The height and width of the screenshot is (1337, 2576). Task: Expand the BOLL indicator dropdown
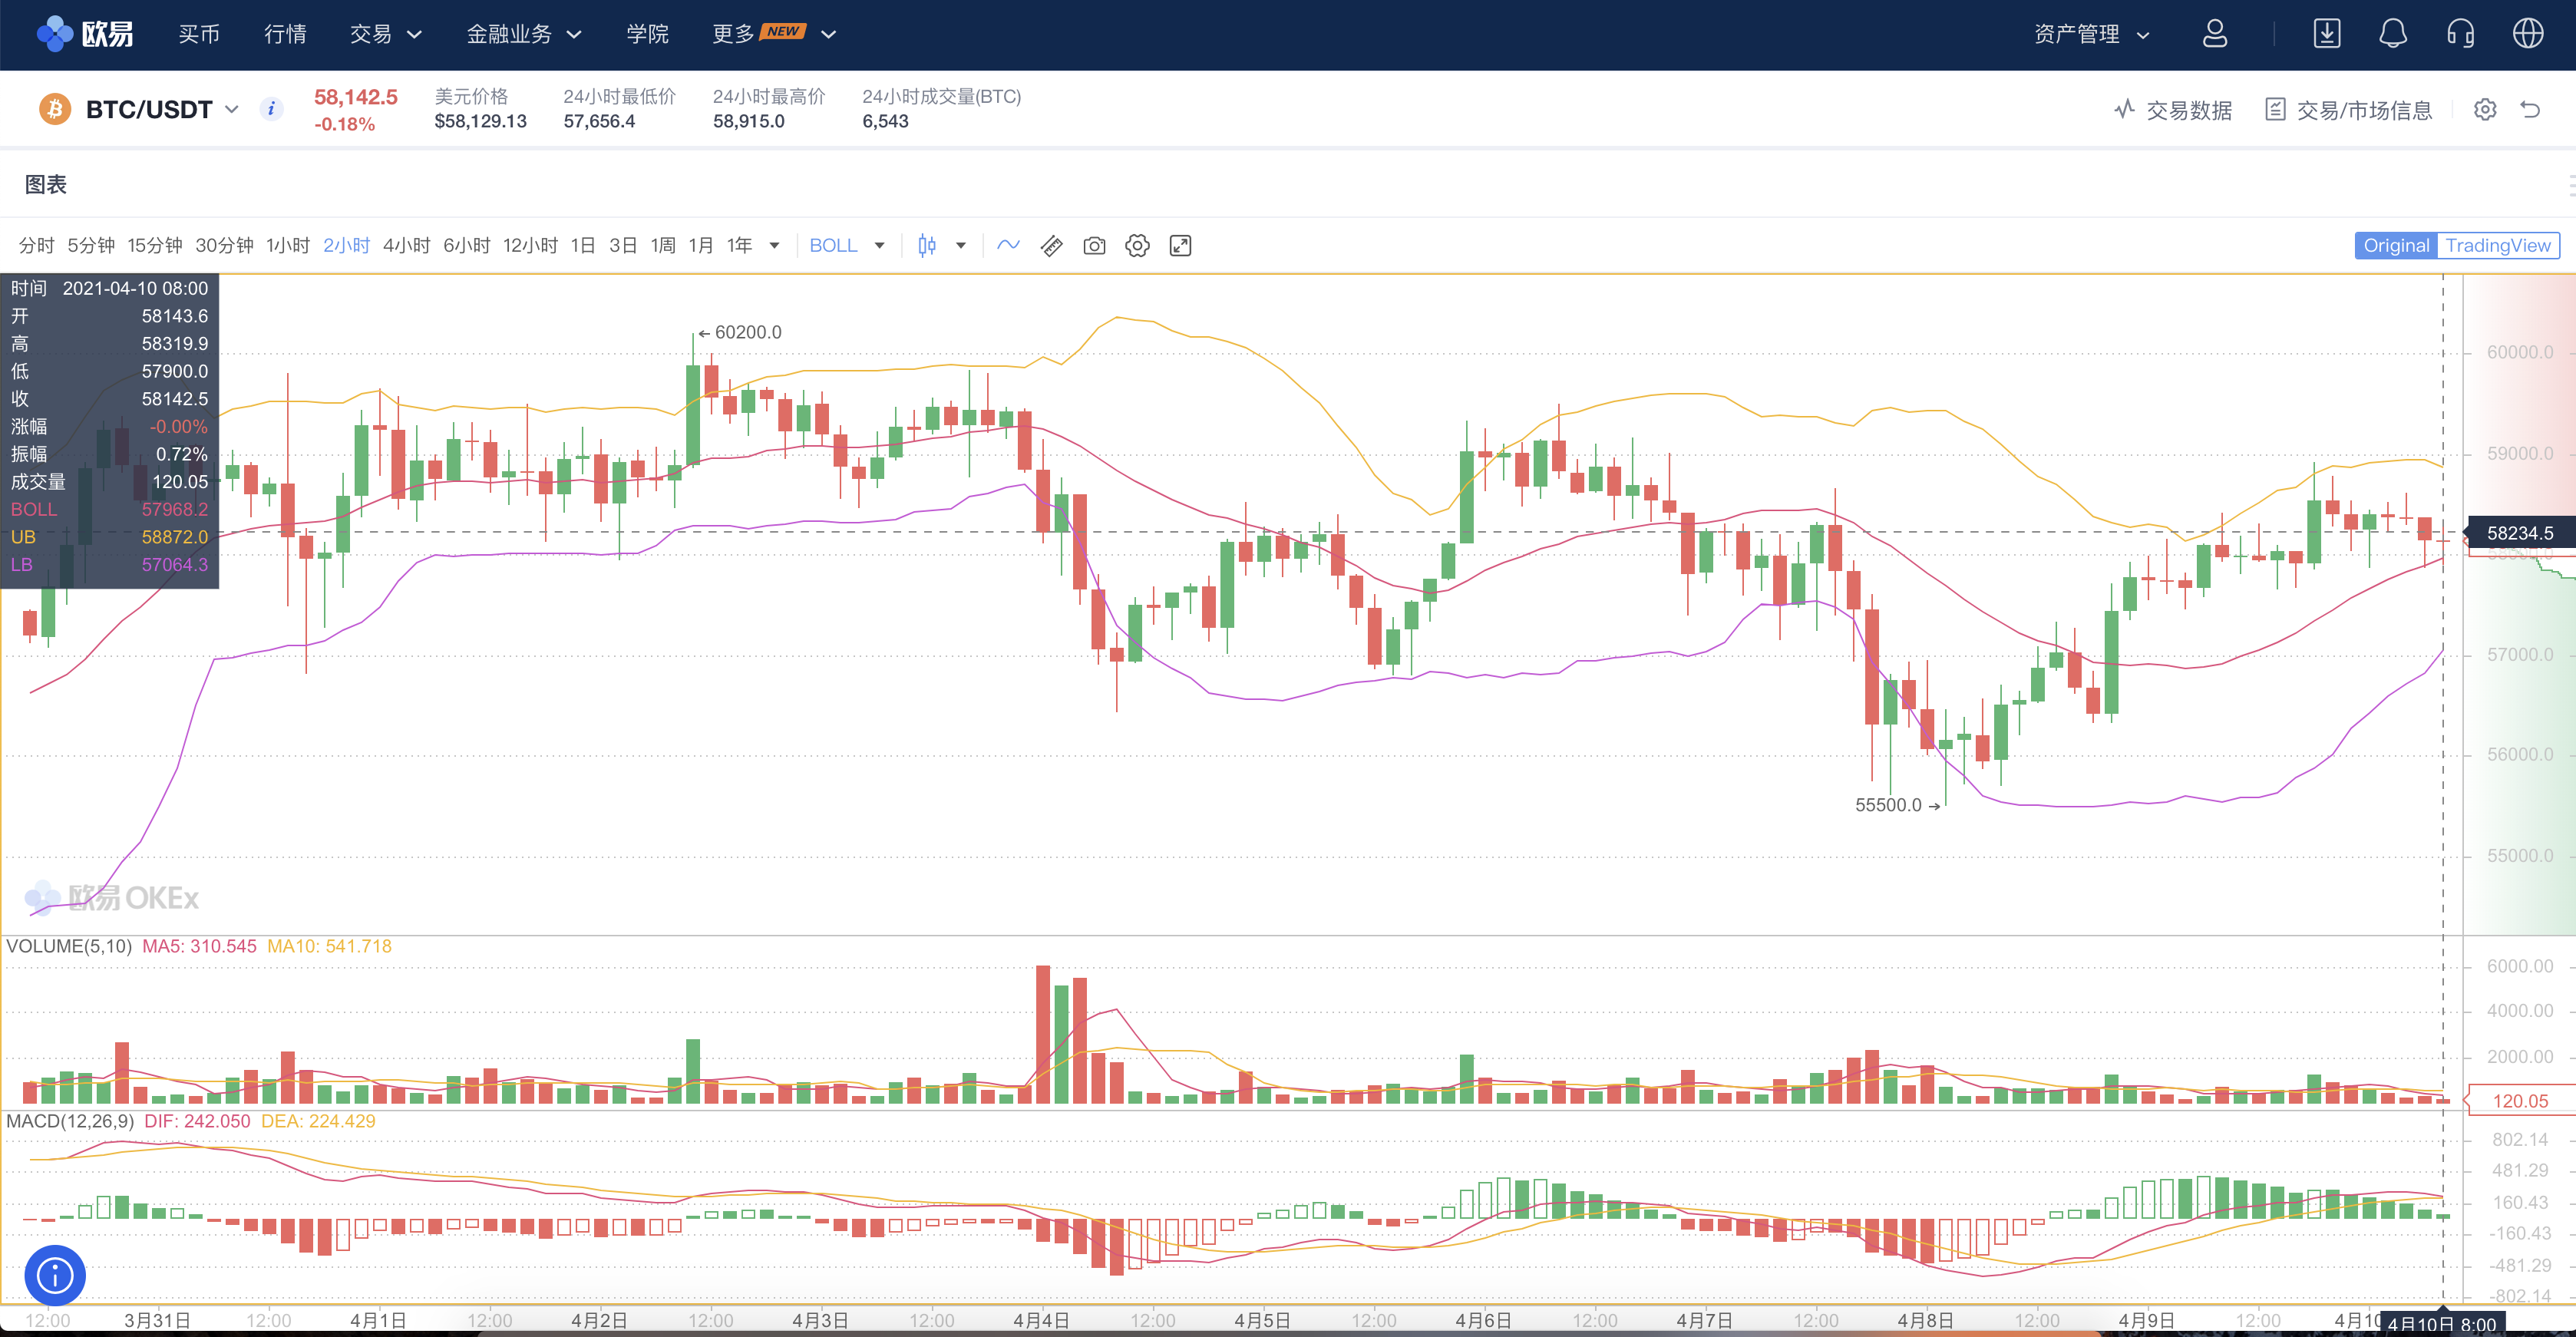tap(879, 246)
